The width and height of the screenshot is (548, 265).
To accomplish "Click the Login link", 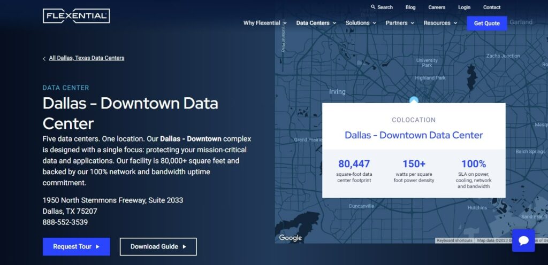I will click(x=464, y=7).
